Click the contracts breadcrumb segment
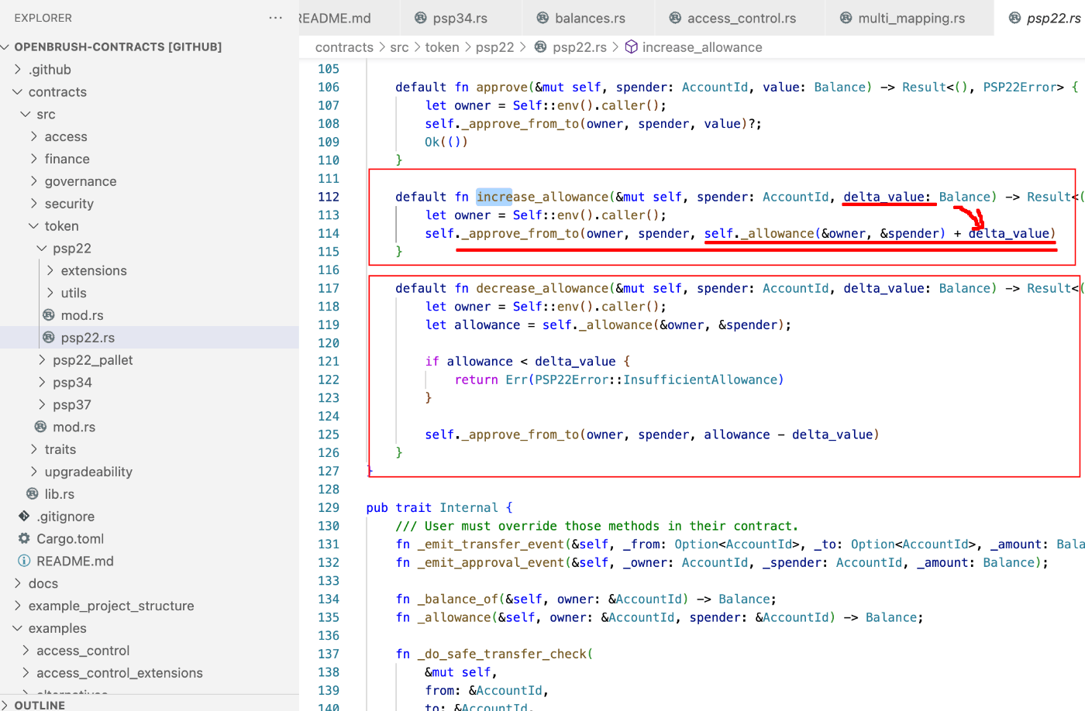This screenshot has height=711, width=1085. click(344, 47)
